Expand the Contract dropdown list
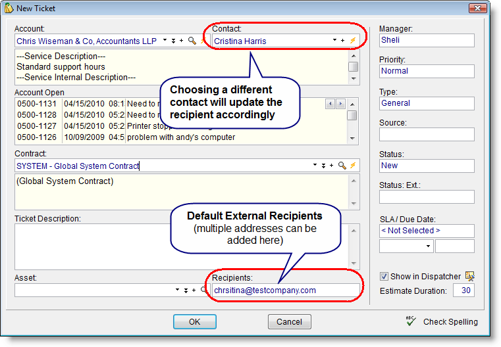Viewport: 501px width, 347px height. (x=315, y=166)
